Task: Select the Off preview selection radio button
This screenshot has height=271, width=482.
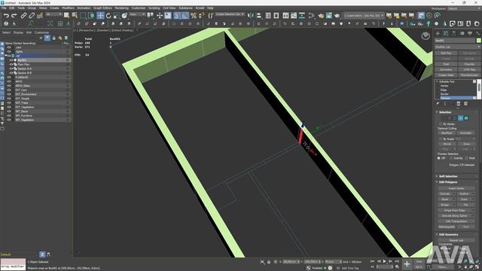Action: pyautogui.click(x=438, y=158)
